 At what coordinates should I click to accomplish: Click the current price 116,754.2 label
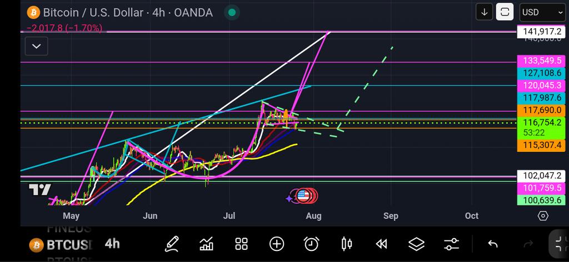(x=541, y=128)
